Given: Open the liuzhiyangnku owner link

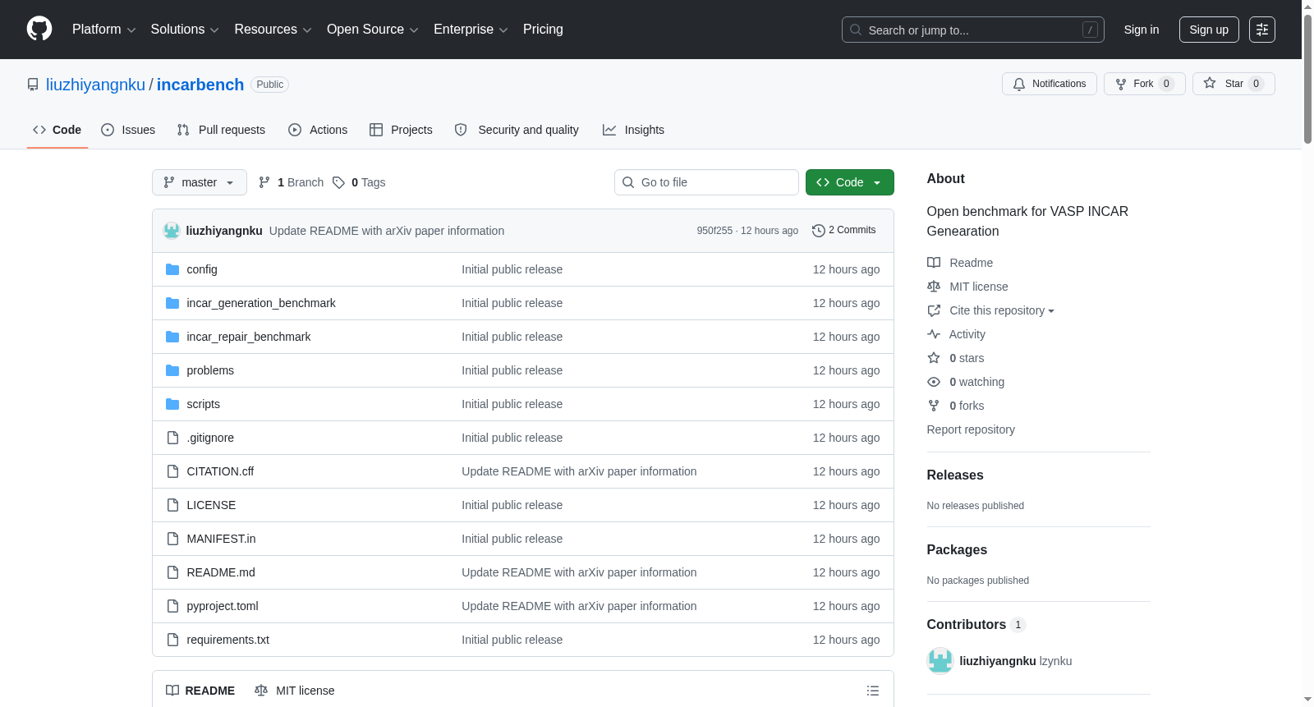Looking at the screenshot, I should [x=95, y=85].
